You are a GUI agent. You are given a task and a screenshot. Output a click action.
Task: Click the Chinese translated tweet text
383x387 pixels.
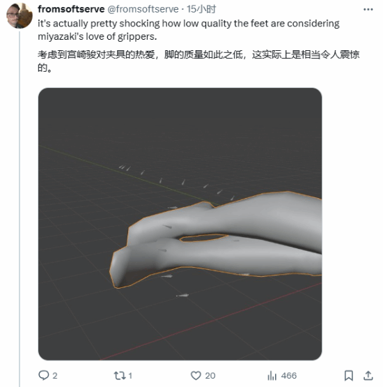(x=198, y=61)
